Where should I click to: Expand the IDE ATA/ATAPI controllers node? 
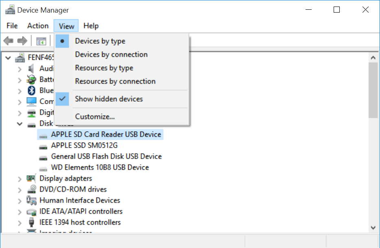coord(20,211)
